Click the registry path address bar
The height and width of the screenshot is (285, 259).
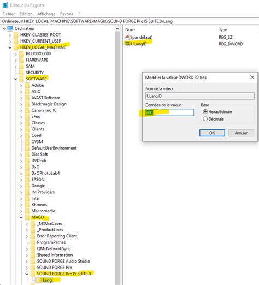coord(129,21)
